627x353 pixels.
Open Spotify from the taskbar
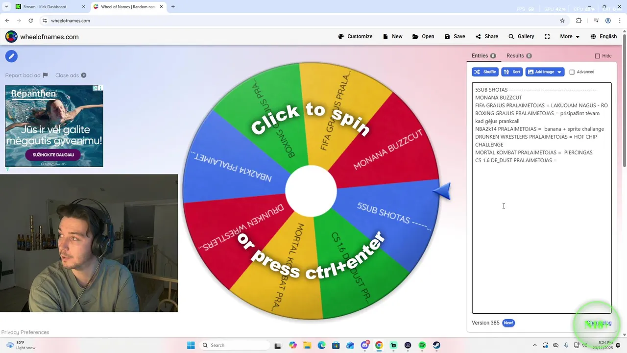(422, 345)
